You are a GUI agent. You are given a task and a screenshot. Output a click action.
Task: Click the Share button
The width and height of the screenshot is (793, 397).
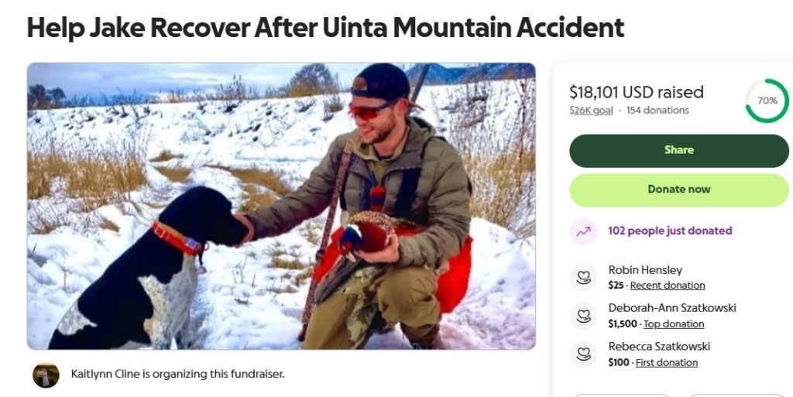click(x=678, y=150)
